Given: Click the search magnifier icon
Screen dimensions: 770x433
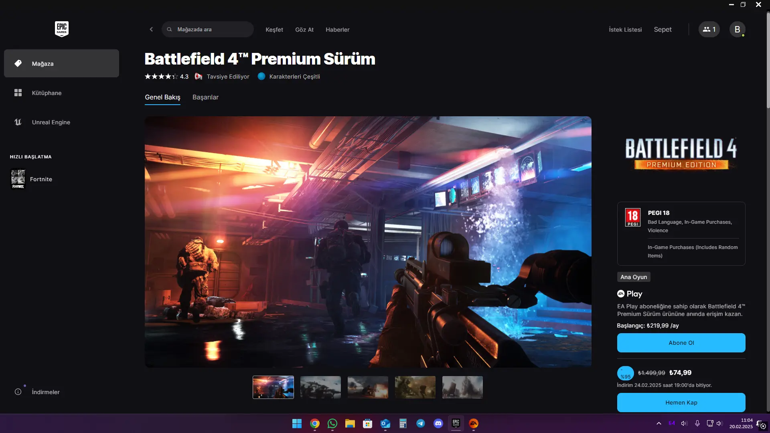Looking at the screenshot, I should [170, 29].
